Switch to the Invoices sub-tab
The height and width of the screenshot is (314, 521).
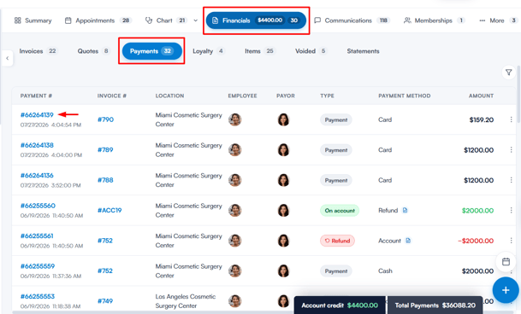[38, 51]
